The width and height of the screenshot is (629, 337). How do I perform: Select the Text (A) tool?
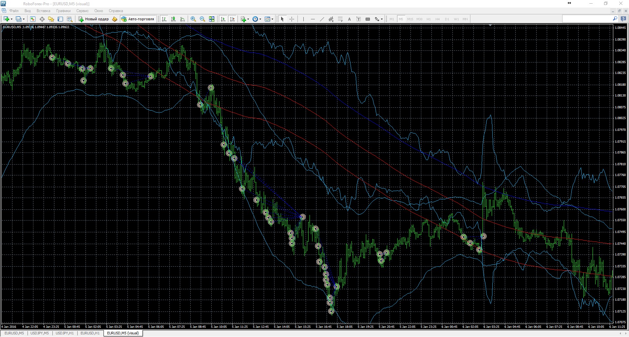tap(349, 19)
